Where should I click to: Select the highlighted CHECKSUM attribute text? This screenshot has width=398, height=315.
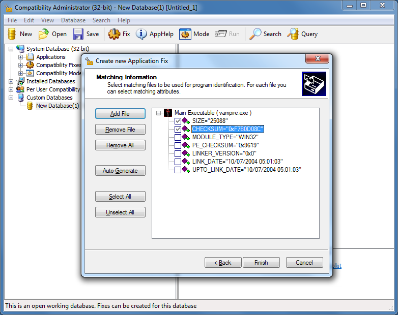pos(228,129)
